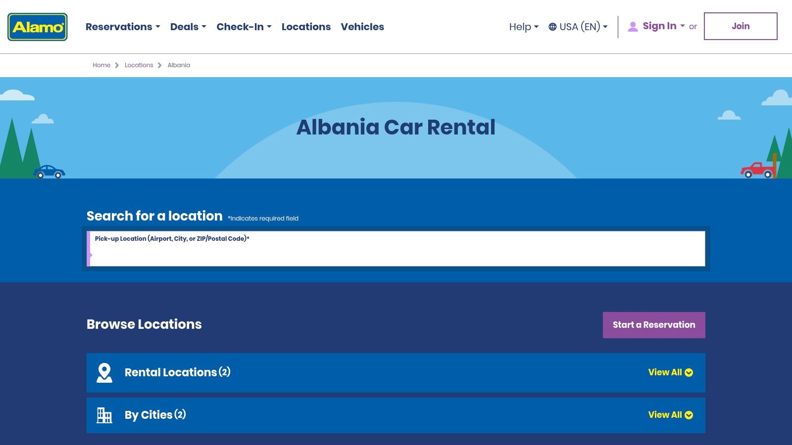The height and width of the screenshot is (445, 792).
Task: Click the building icon By Cities
Action: pyautogui.click(x=104, y=415)
